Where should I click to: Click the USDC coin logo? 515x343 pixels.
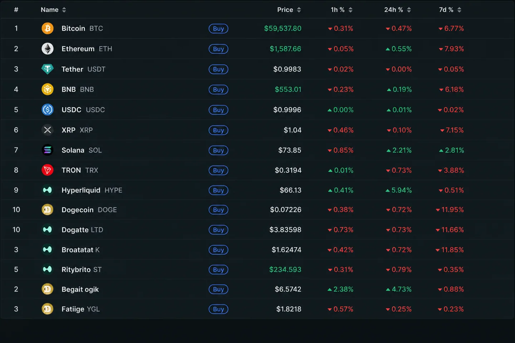[48, 110]
